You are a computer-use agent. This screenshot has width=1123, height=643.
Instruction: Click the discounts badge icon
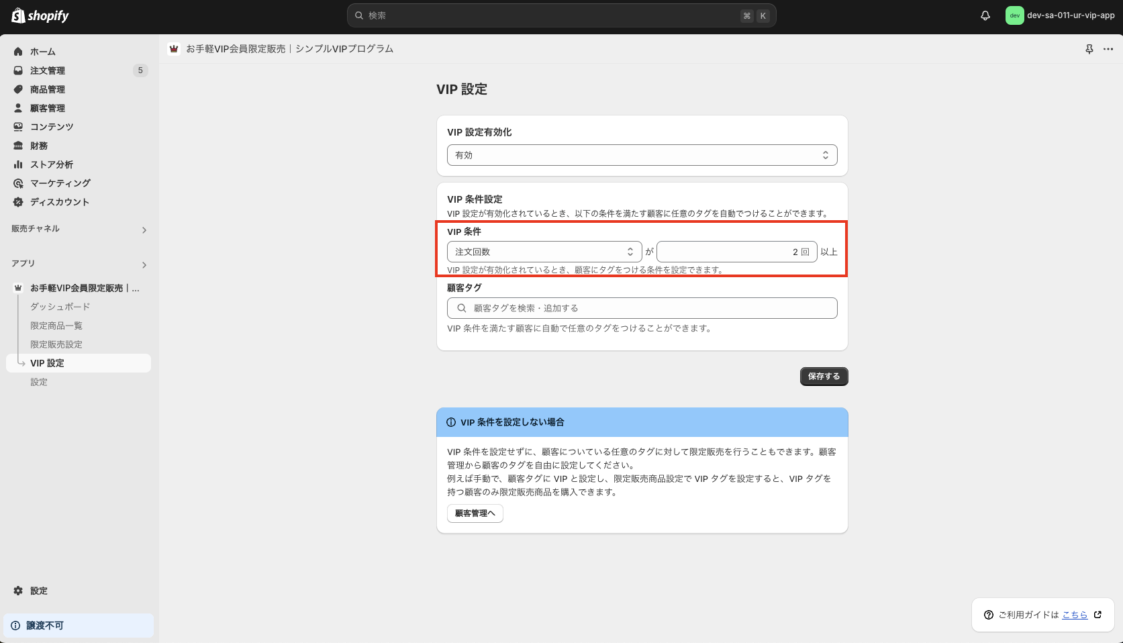(18, 202)
